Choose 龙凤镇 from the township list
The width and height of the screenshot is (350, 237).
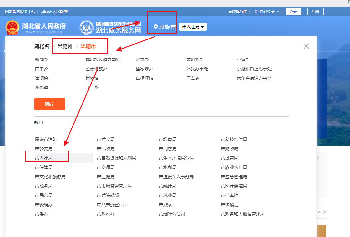pos(41,87)
